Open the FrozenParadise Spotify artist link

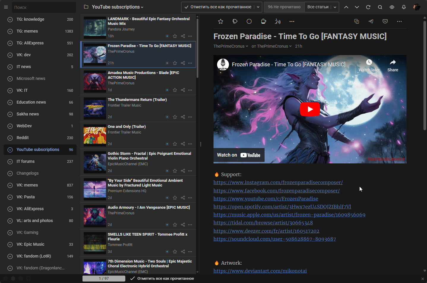click(x=282, y=207)
